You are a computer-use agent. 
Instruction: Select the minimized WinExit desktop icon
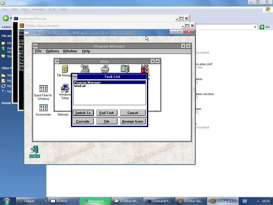tap(34, 152)
